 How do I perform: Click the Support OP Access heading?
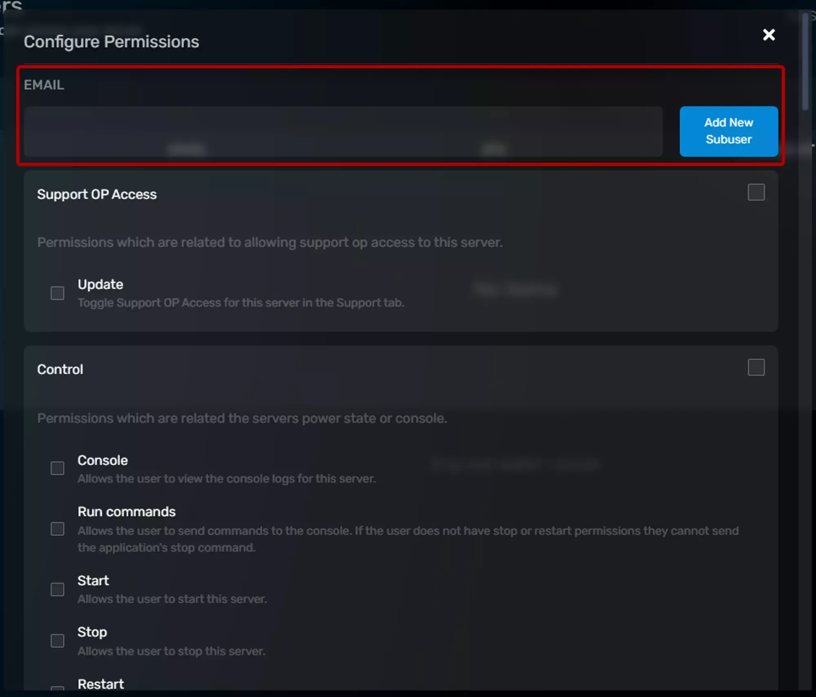(97, 194)
